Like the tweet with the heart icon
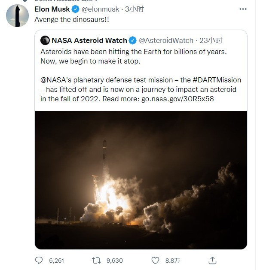Image resolution: width=260 pixels, height=270 pixels. (x=155, y=261)
